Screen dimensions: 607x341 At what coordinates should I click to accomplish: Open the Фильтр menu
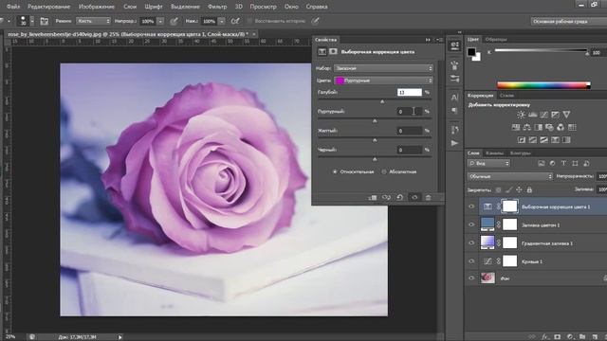point(217,7)
